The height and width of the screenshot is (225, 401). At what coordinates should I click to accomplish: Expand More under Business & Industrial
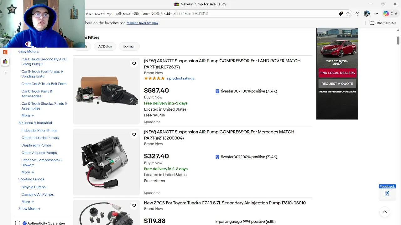click(x=28, y=172)
